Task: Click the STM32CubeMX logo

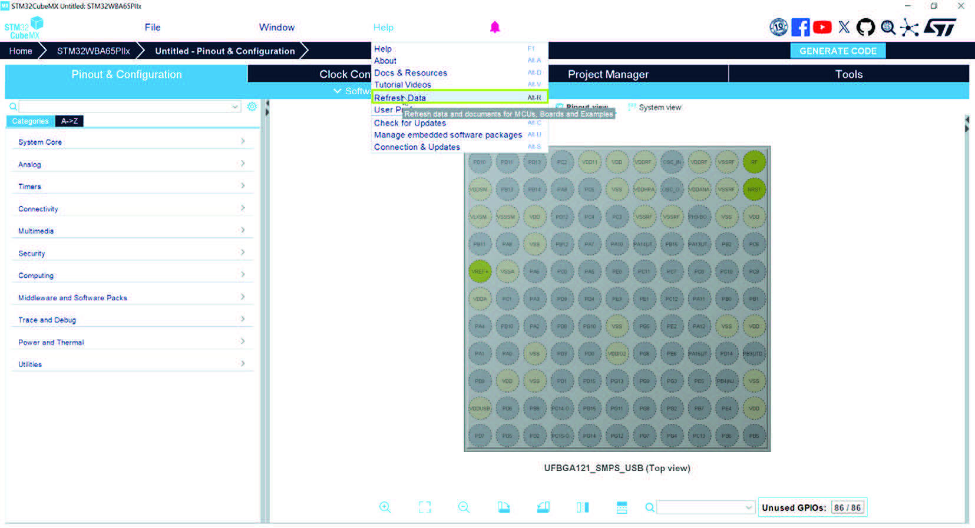Action: (x=24, y=28)
